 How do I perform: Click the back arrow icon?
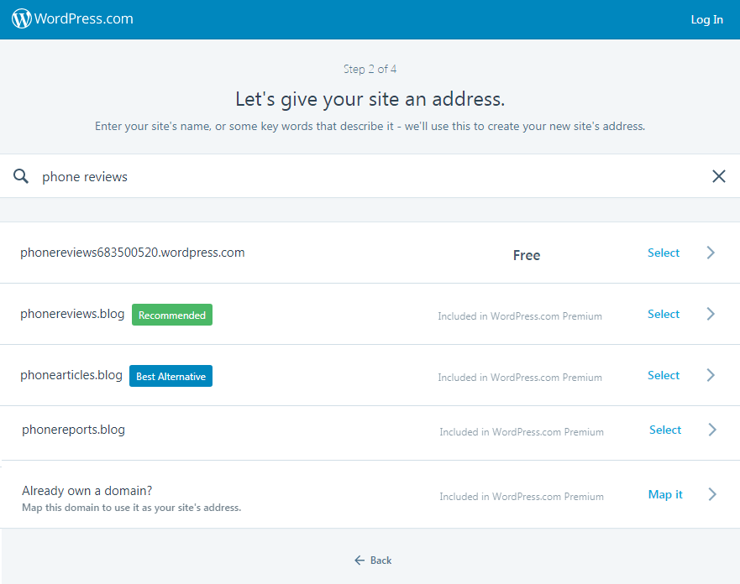pyautogui.click(x=360, y=560)
